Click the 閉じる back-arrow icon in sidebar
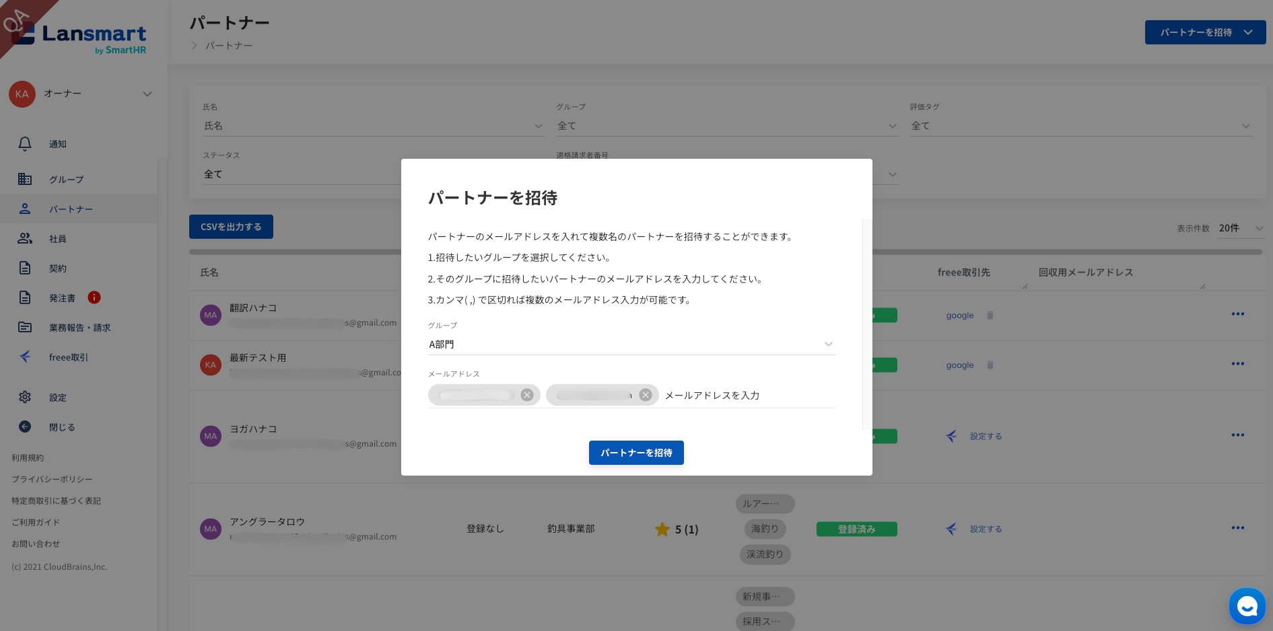The image size is (1273, 631). (25, 426)
